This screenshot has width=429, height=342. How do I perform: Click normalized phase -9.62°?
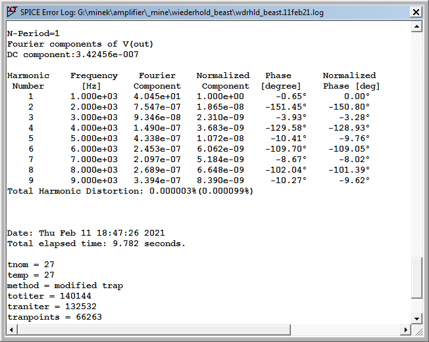[x=354, y=181]
